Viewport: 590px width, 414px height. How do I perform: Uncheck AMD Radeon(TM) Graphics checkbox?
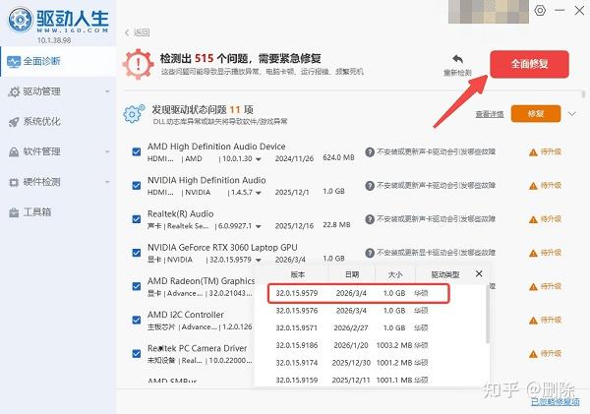[x=137, y=286]
